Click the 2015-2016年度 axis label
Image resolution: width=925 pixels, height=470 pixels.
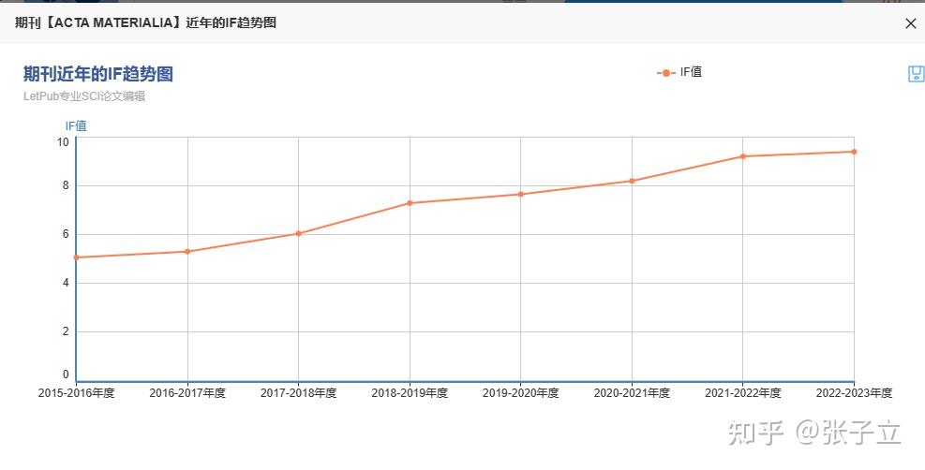coord(76,393)
